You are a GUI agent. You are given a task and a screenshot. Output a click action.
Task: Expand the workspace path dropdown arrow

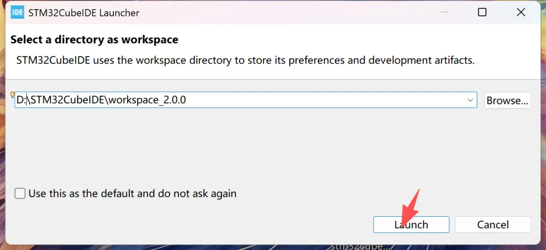pos(470,100)
